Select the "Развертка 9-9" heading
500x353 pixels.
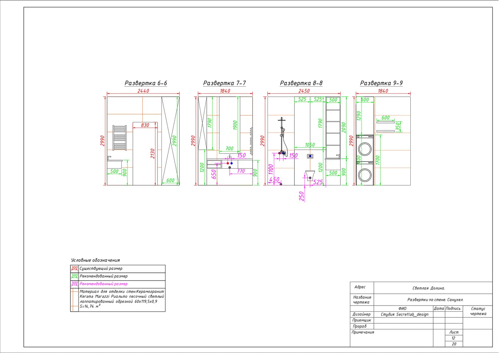click(x=381, y=83)
